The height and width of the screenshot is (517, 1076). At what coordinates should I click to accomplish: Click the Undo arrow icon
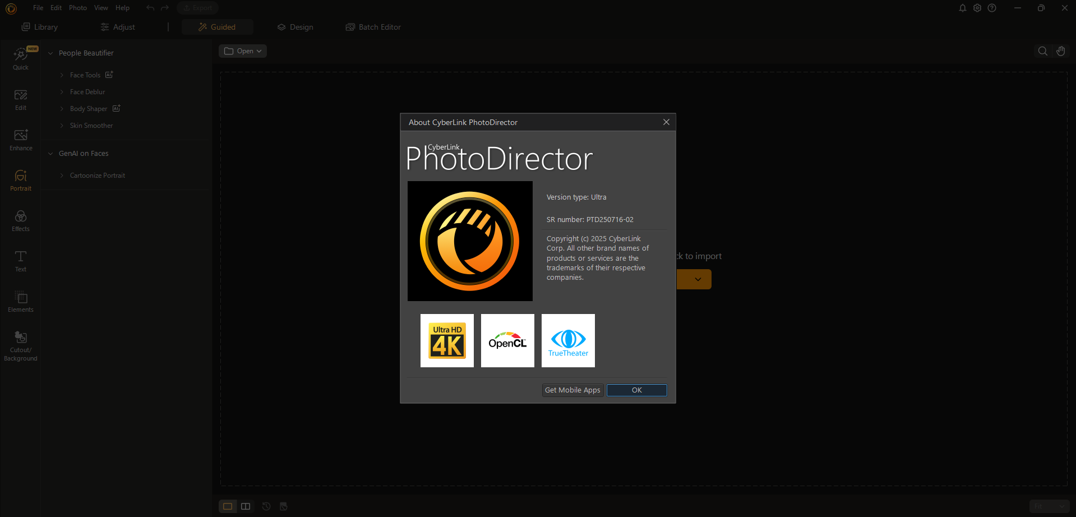tap(150, 8)
